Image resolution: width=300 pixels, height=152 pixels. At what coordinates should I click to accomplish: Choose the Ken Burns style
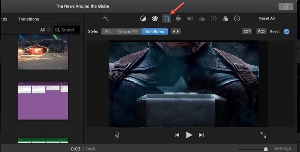154,32
